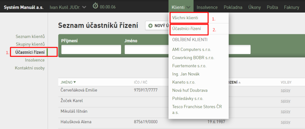Open Seznam klientů in sidebar

click(x=30, y=36)
